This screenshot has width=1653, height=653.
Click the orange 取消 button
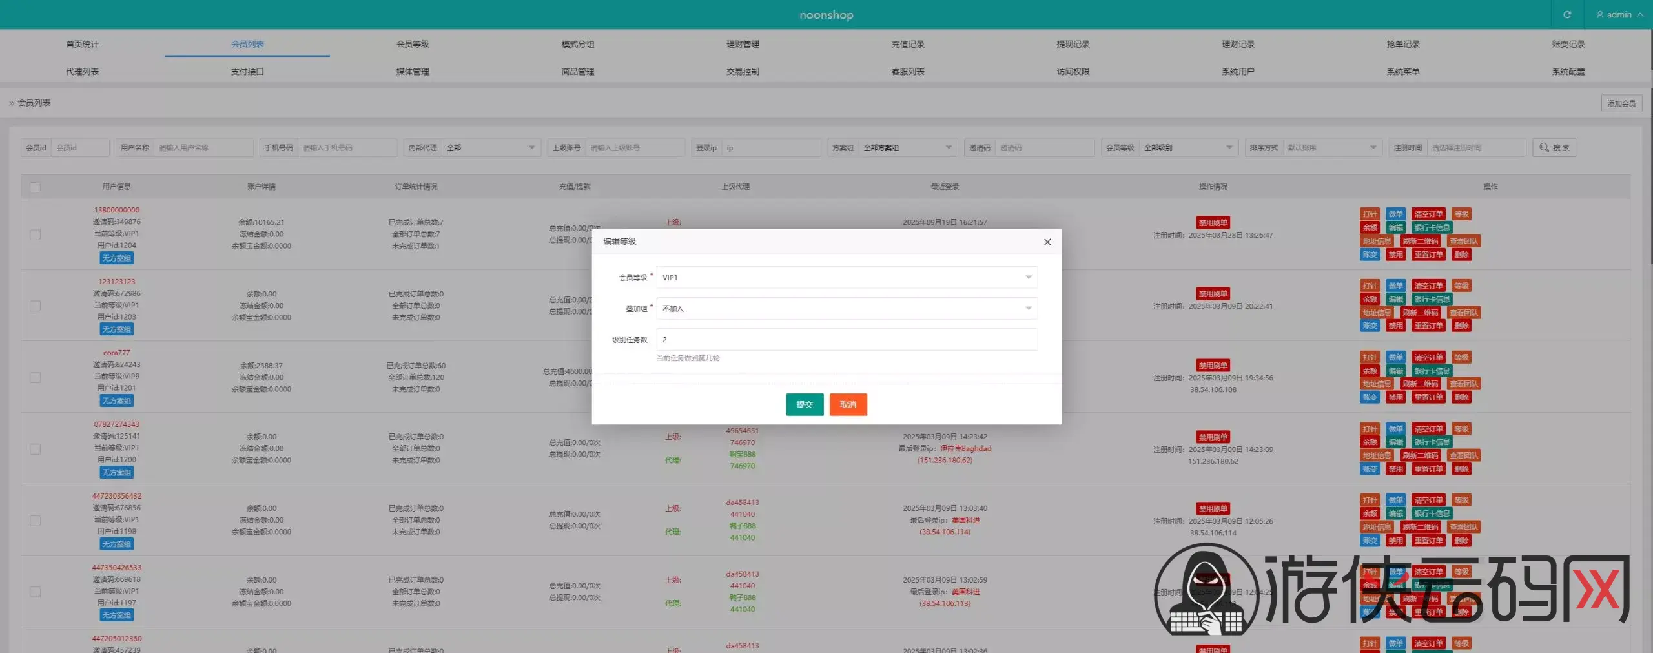click(848, 404)
